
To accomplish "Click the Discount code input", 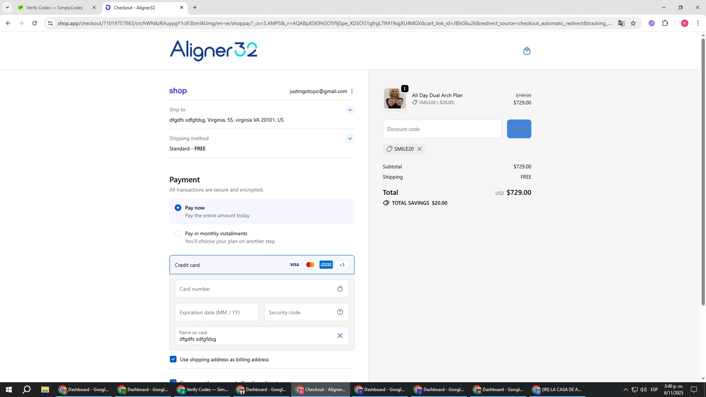I will coord(442,129).
